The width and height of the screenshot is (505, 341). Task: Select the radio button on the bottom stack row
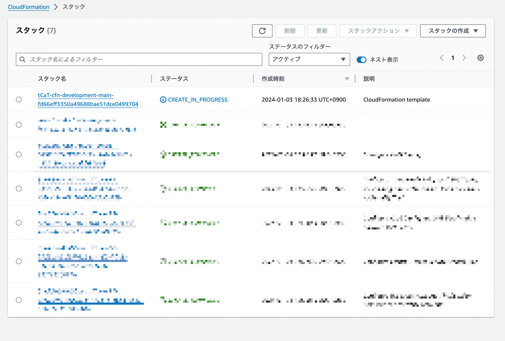pos(19,300)
